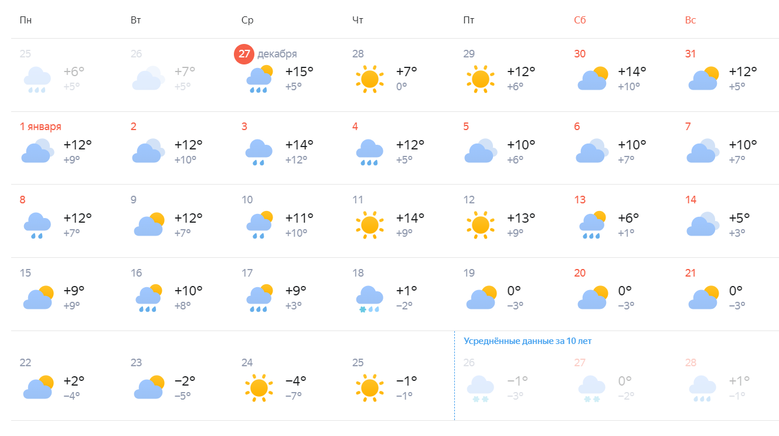Click the sleet icon on January 18
779x436 pixels.
click(x=370, y=299)
